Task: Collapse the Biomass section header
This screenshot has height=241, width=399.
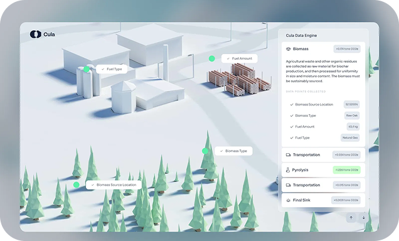Action: point(323,49)
